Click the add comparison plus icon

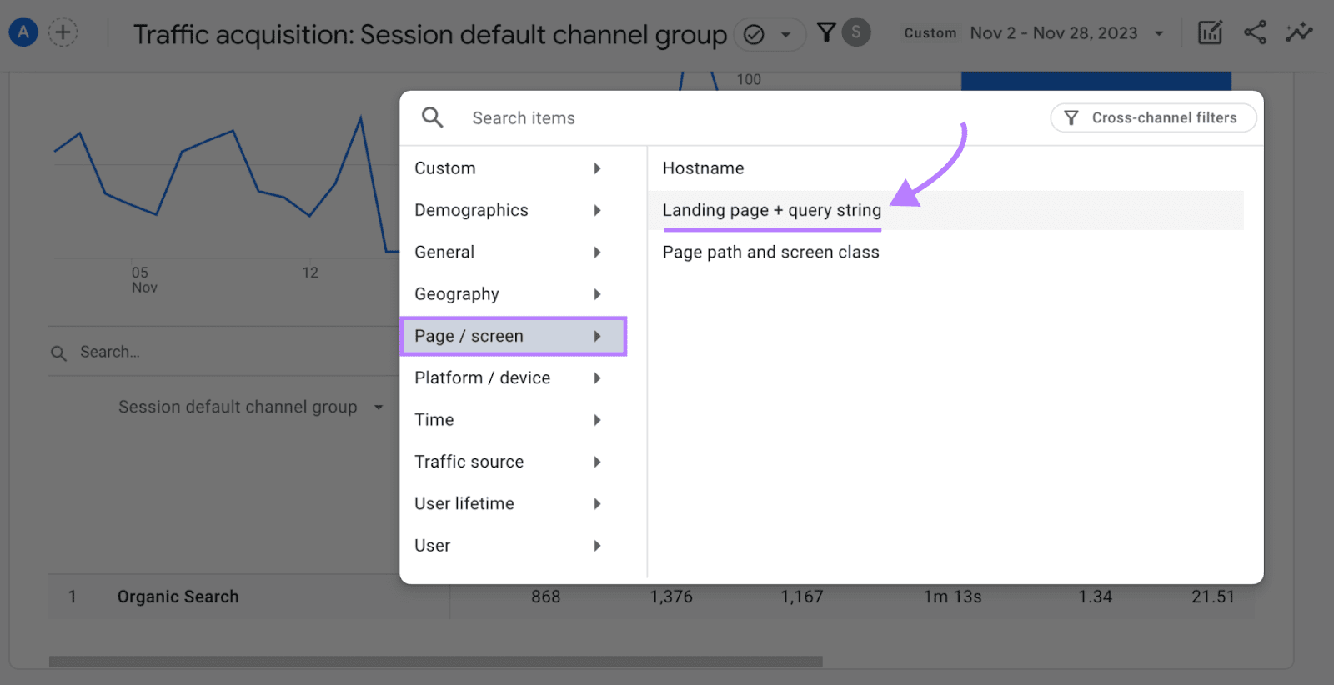[x=63, y=32]
